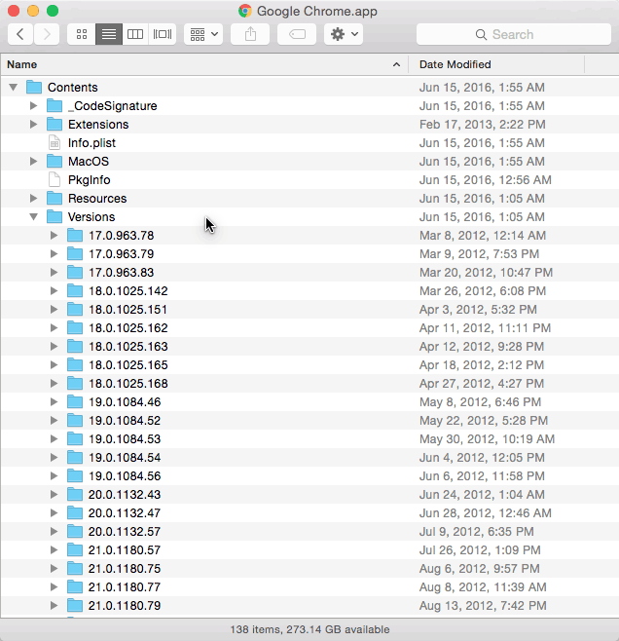The height and width of the screenshot is (641, 619).
Task: Select the Info.plist file icon
Action: tap(55, 142)
